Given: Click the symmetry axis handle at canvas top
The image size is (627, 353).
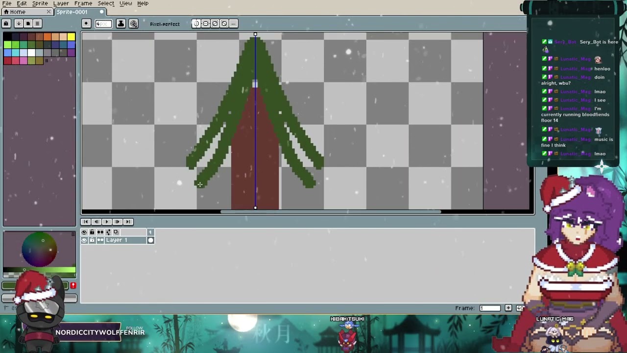Looking at the screenshot, I should point(255,34).
